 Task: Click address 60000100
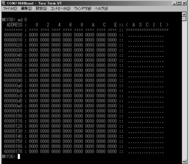[13, 116]
